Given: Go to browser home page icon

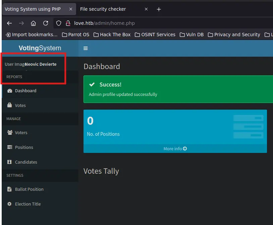Looking at the screenshot, I should pos(33,23).
